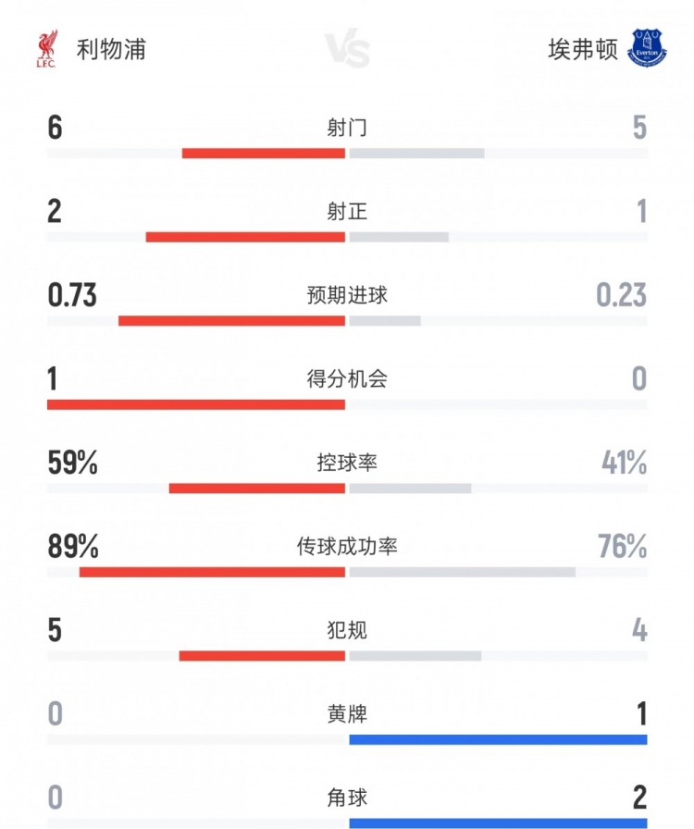Tap the 犯规 stat label
Viewport: 694px width, 829px height.
point(347,631)
